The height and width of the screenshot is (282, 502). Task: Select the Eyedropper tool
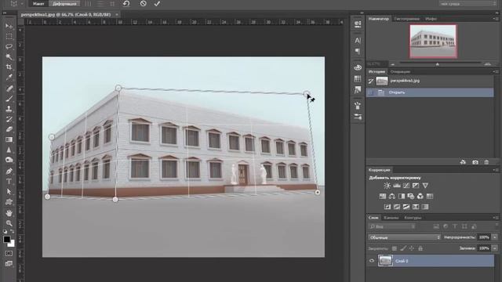[x=9, y=78]
